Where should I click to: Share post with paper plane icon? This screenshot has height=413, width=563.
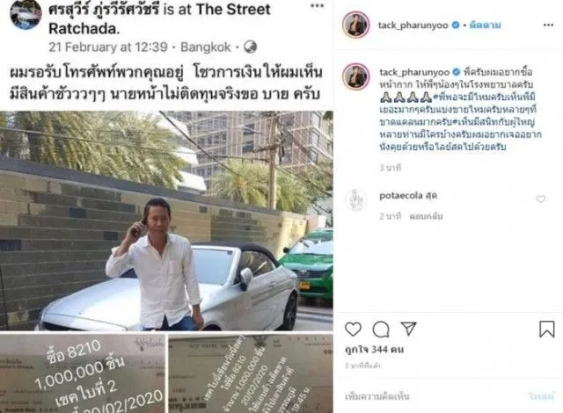[x=408, y=329]
